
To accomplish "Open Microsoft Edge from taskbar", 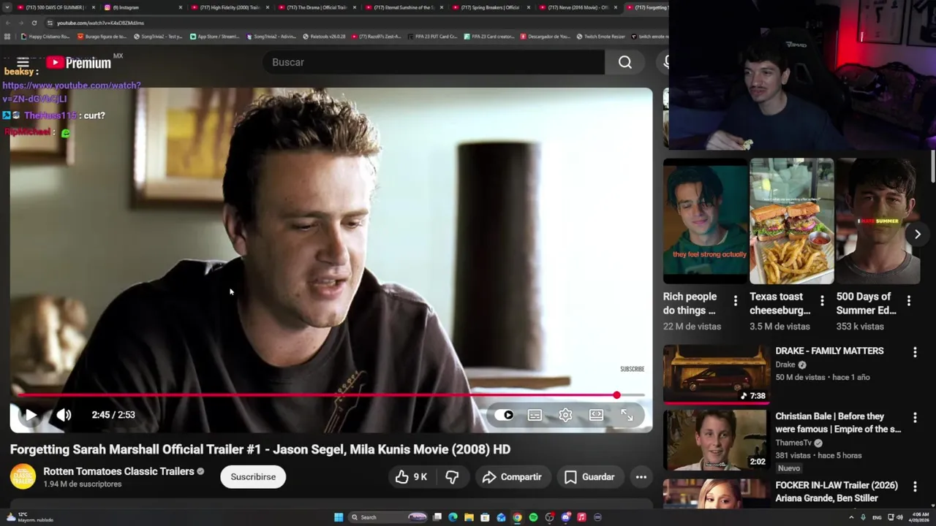I will (453, 517).
